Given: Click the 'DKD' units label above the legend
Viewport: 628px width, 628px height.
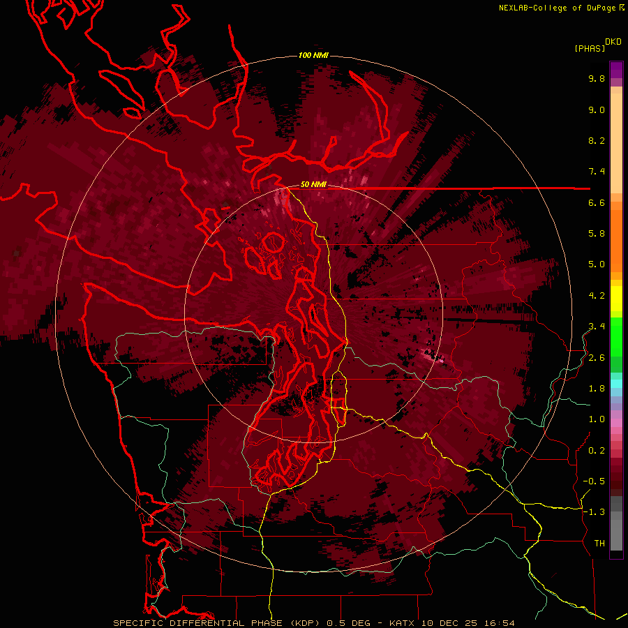Looking at the screenshot, I should pyautogui.click(x=613, y=42).
